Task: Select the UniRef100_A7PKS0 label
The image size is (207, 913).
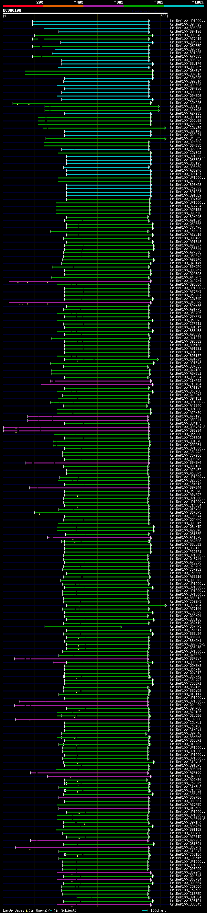Action: [186, 413]
